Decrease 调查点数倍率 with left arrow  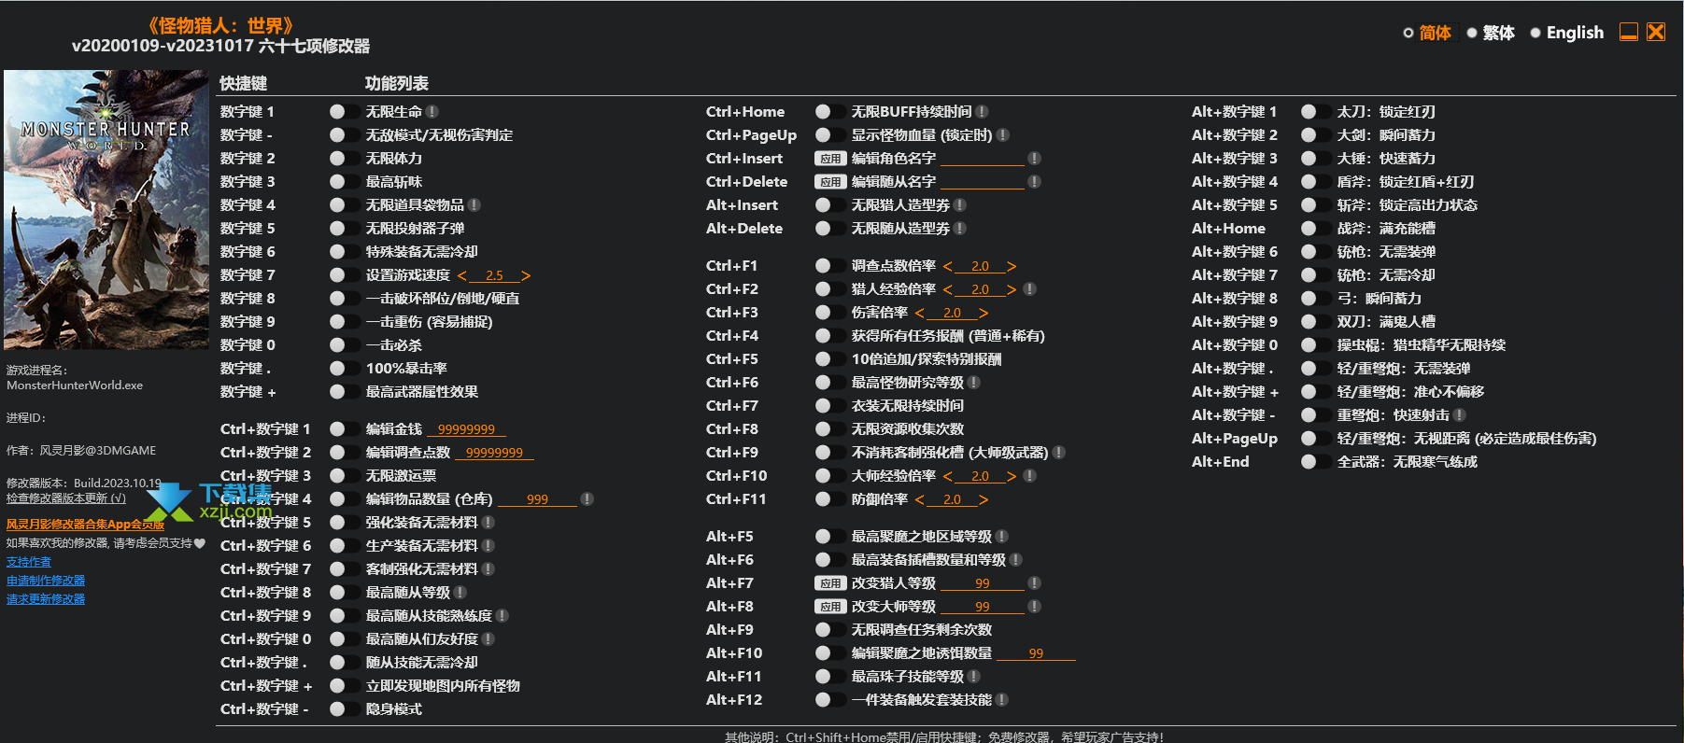pyautogui.click(x=948, y=267)
